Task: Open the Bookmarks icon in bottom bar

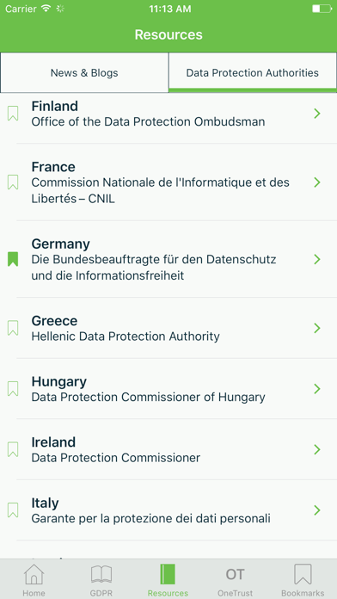Action: coord(303,574)
